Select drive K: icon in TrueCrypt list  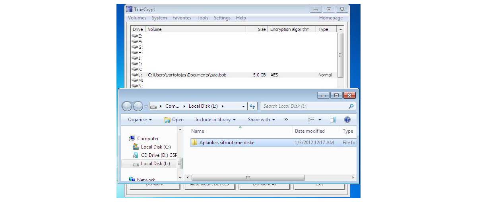(135, 69)
